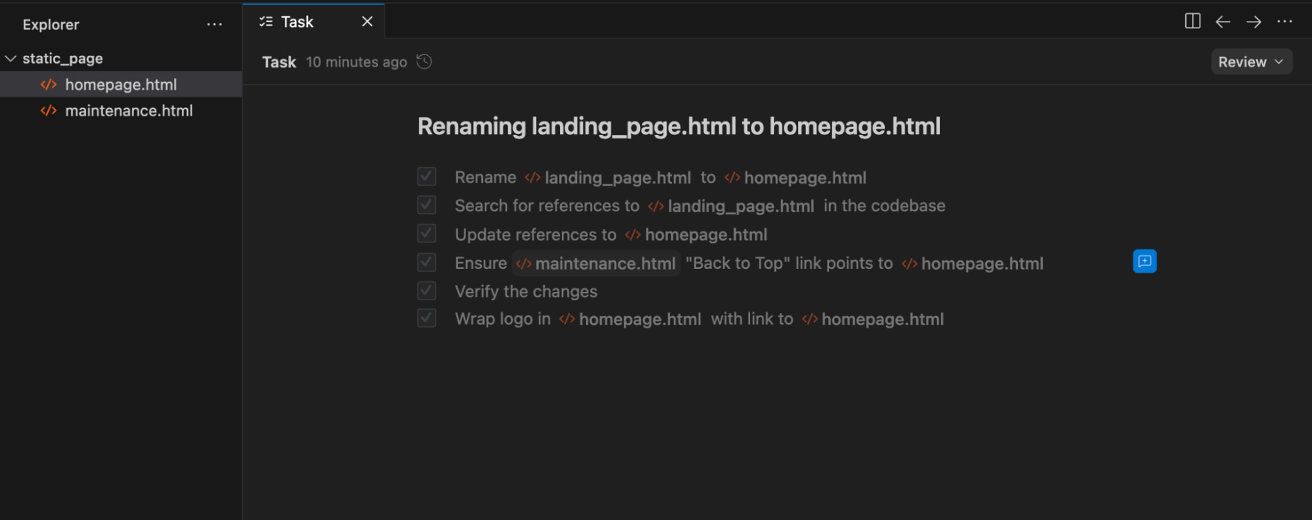Go forward with the right arrow
Image resolution: width=1312 pixels, height=520 pixels.
coord(1254,22)
